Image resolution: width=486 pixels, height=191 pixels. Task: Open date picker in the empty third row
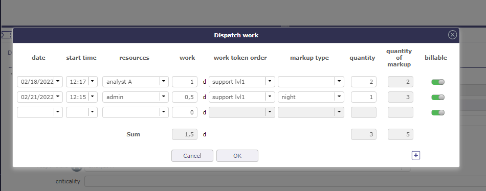[x=58, y=112]
